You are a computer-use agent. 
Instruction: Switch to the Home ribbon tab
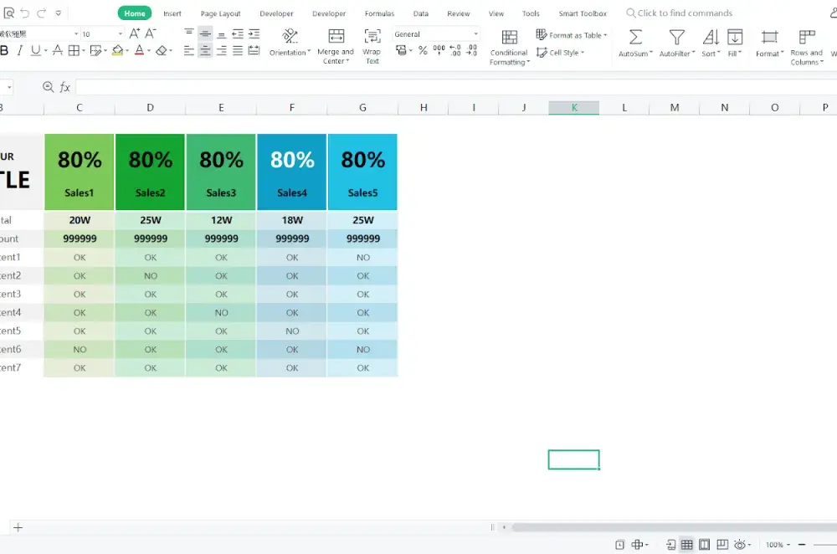click(135, 13)
